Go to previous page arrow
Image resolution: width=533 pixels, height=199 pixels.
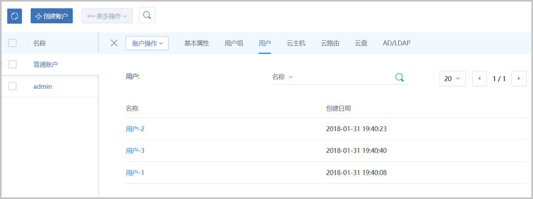pyautogui.click(x=479, y=78)
